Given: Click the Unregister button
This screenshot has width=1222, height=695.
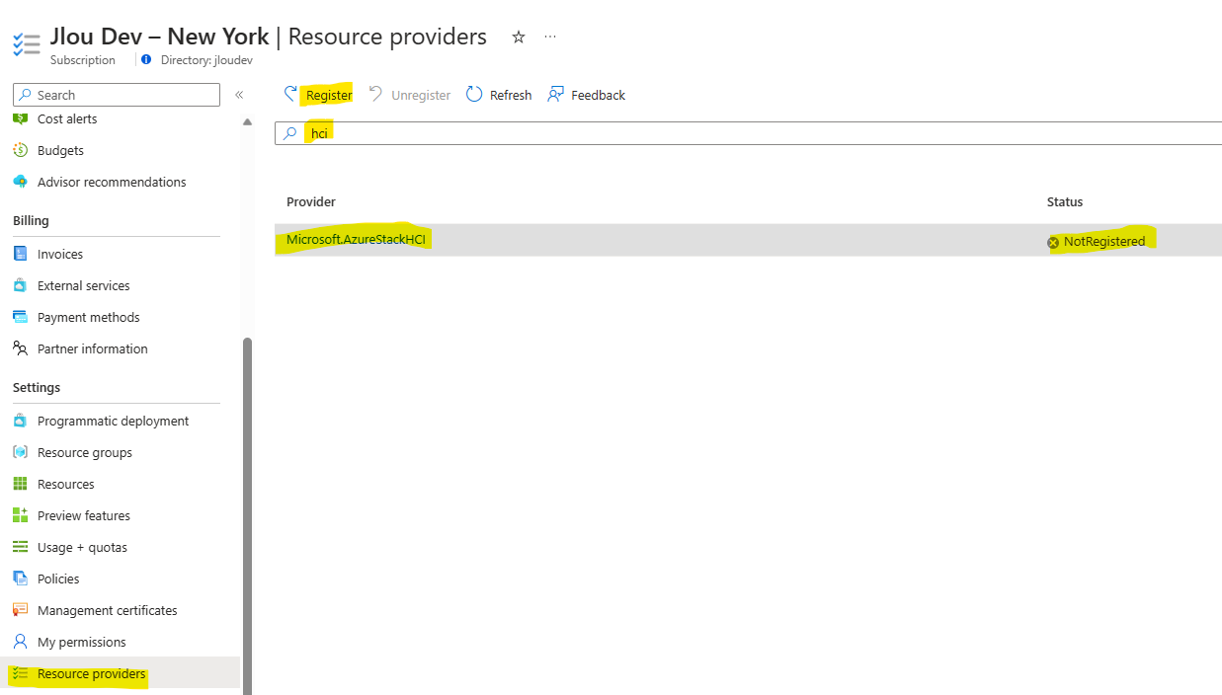Looking at the screenshot, I should [410, 95].
